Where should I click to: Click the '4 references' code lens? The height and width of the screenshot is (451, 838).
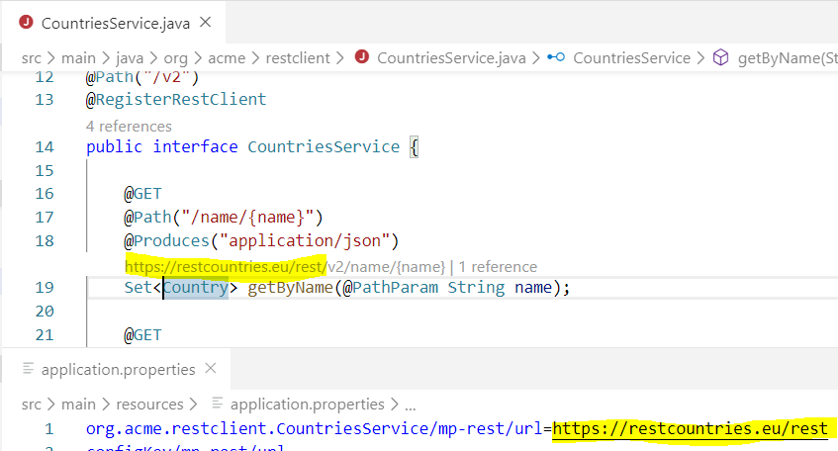coord(129,127)
